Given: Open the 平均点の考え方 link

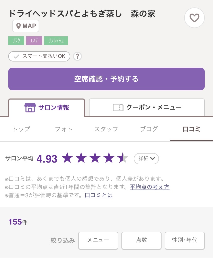Looking at the screenshot, I should (149, 187).
